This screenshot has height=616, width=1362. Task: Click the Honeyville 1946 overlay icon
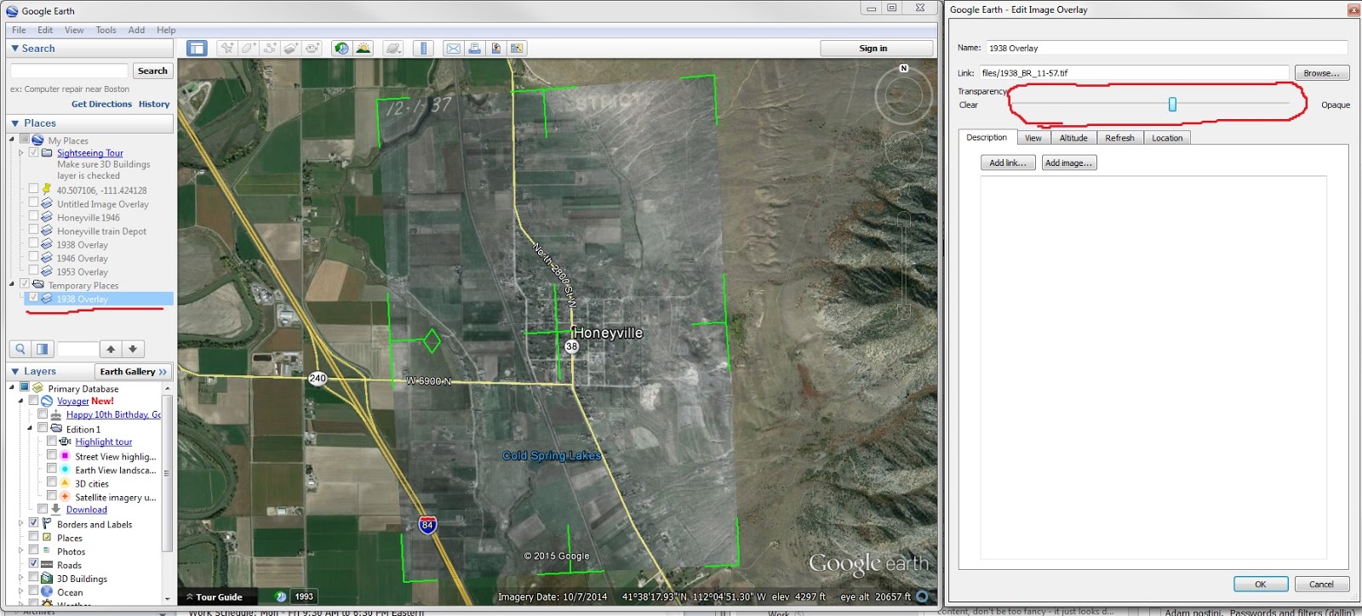point(47,217)
